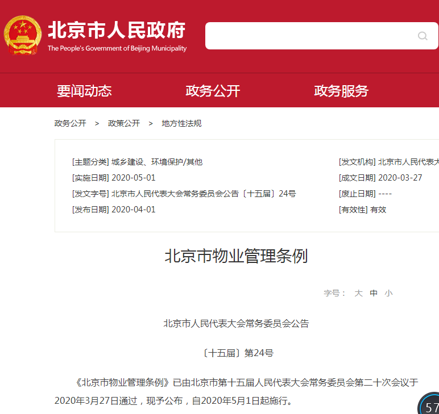
Task: Click the 主题分类 text 城乡建设、环境保护/其他
Action: [157, 162]
